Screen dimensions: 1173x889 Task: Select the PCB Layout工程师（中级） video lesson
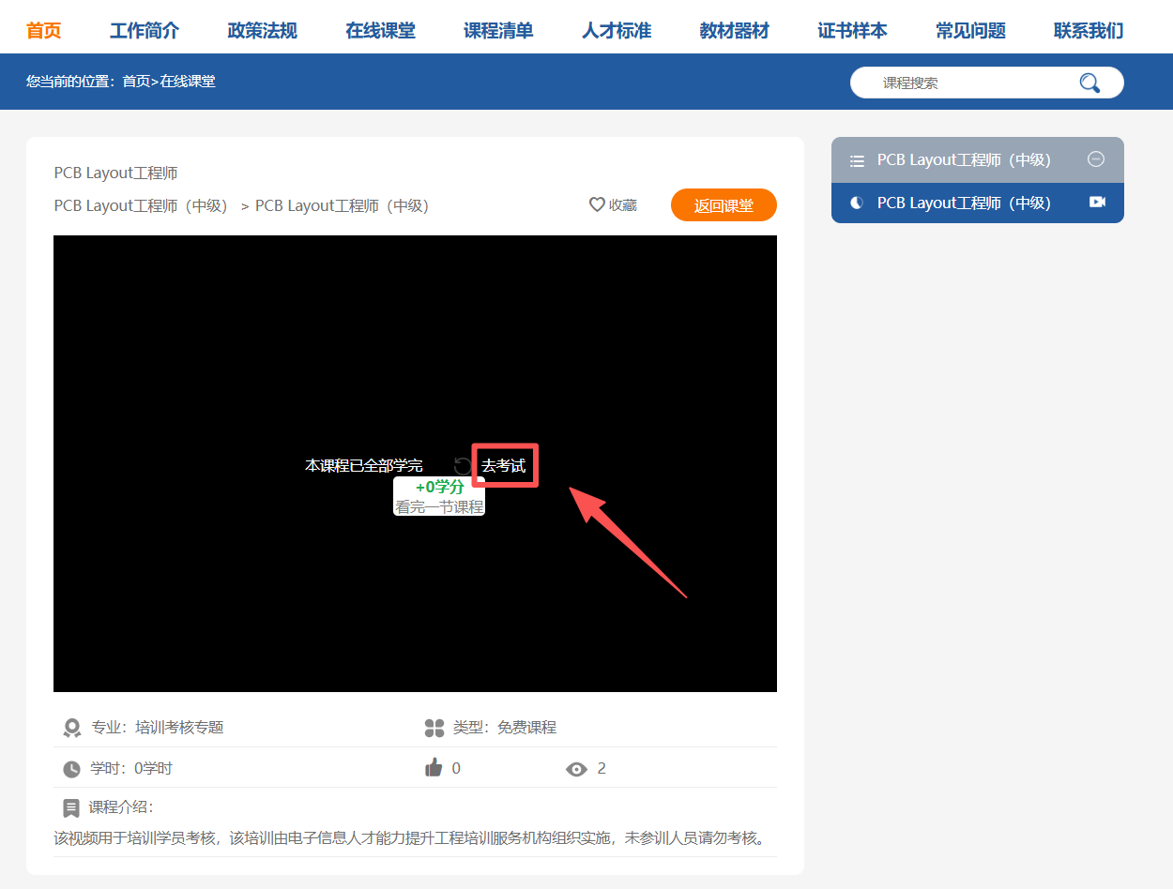point(964,203)
